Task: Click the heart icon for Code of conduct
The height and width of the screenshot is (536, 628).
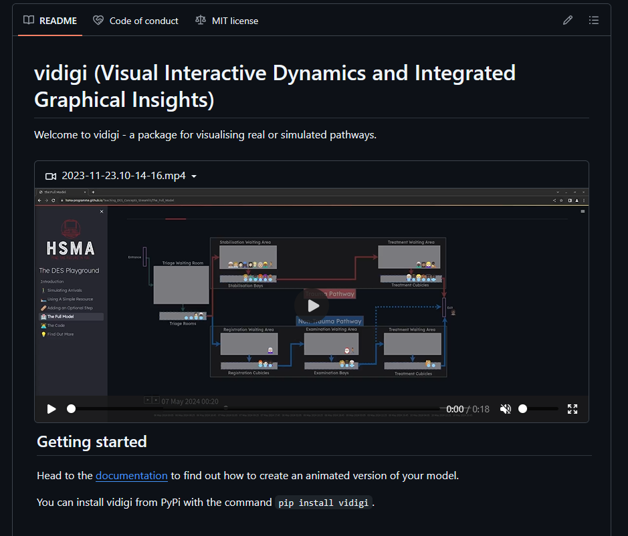Action: point(99,21)
